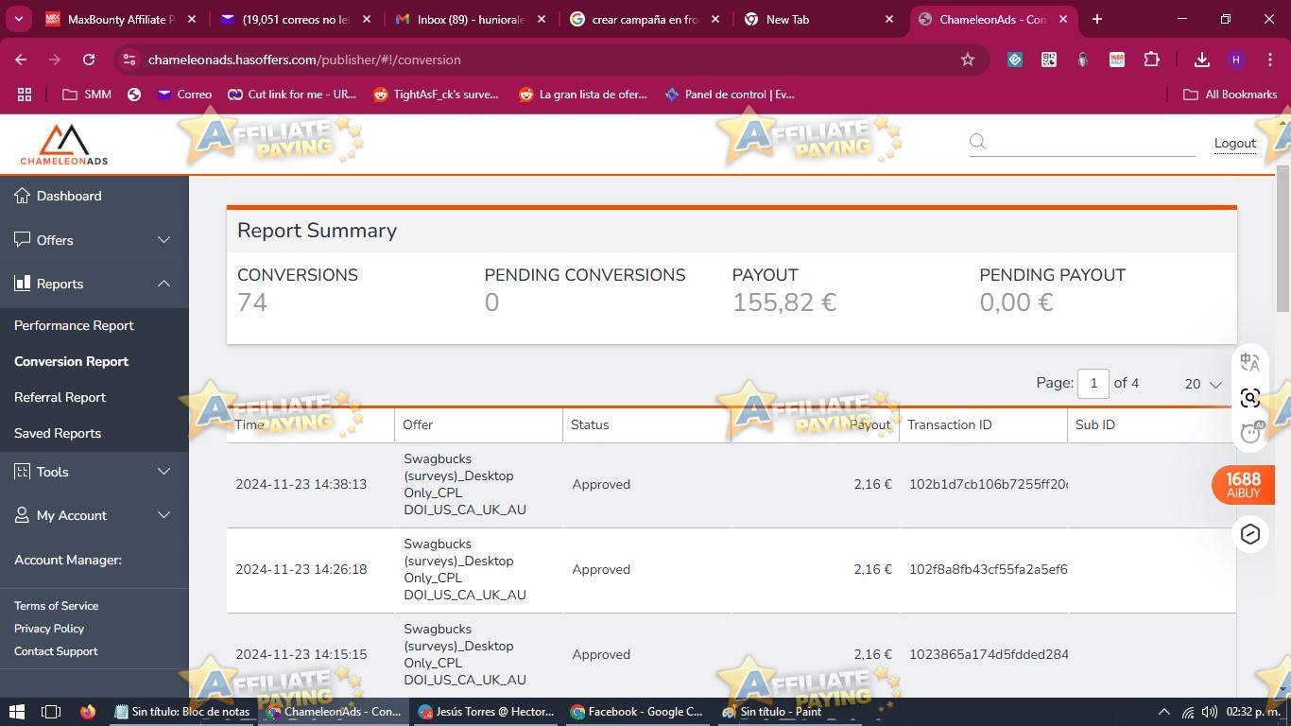
Task: Open the Privacy Policy link
Action: 49,629
